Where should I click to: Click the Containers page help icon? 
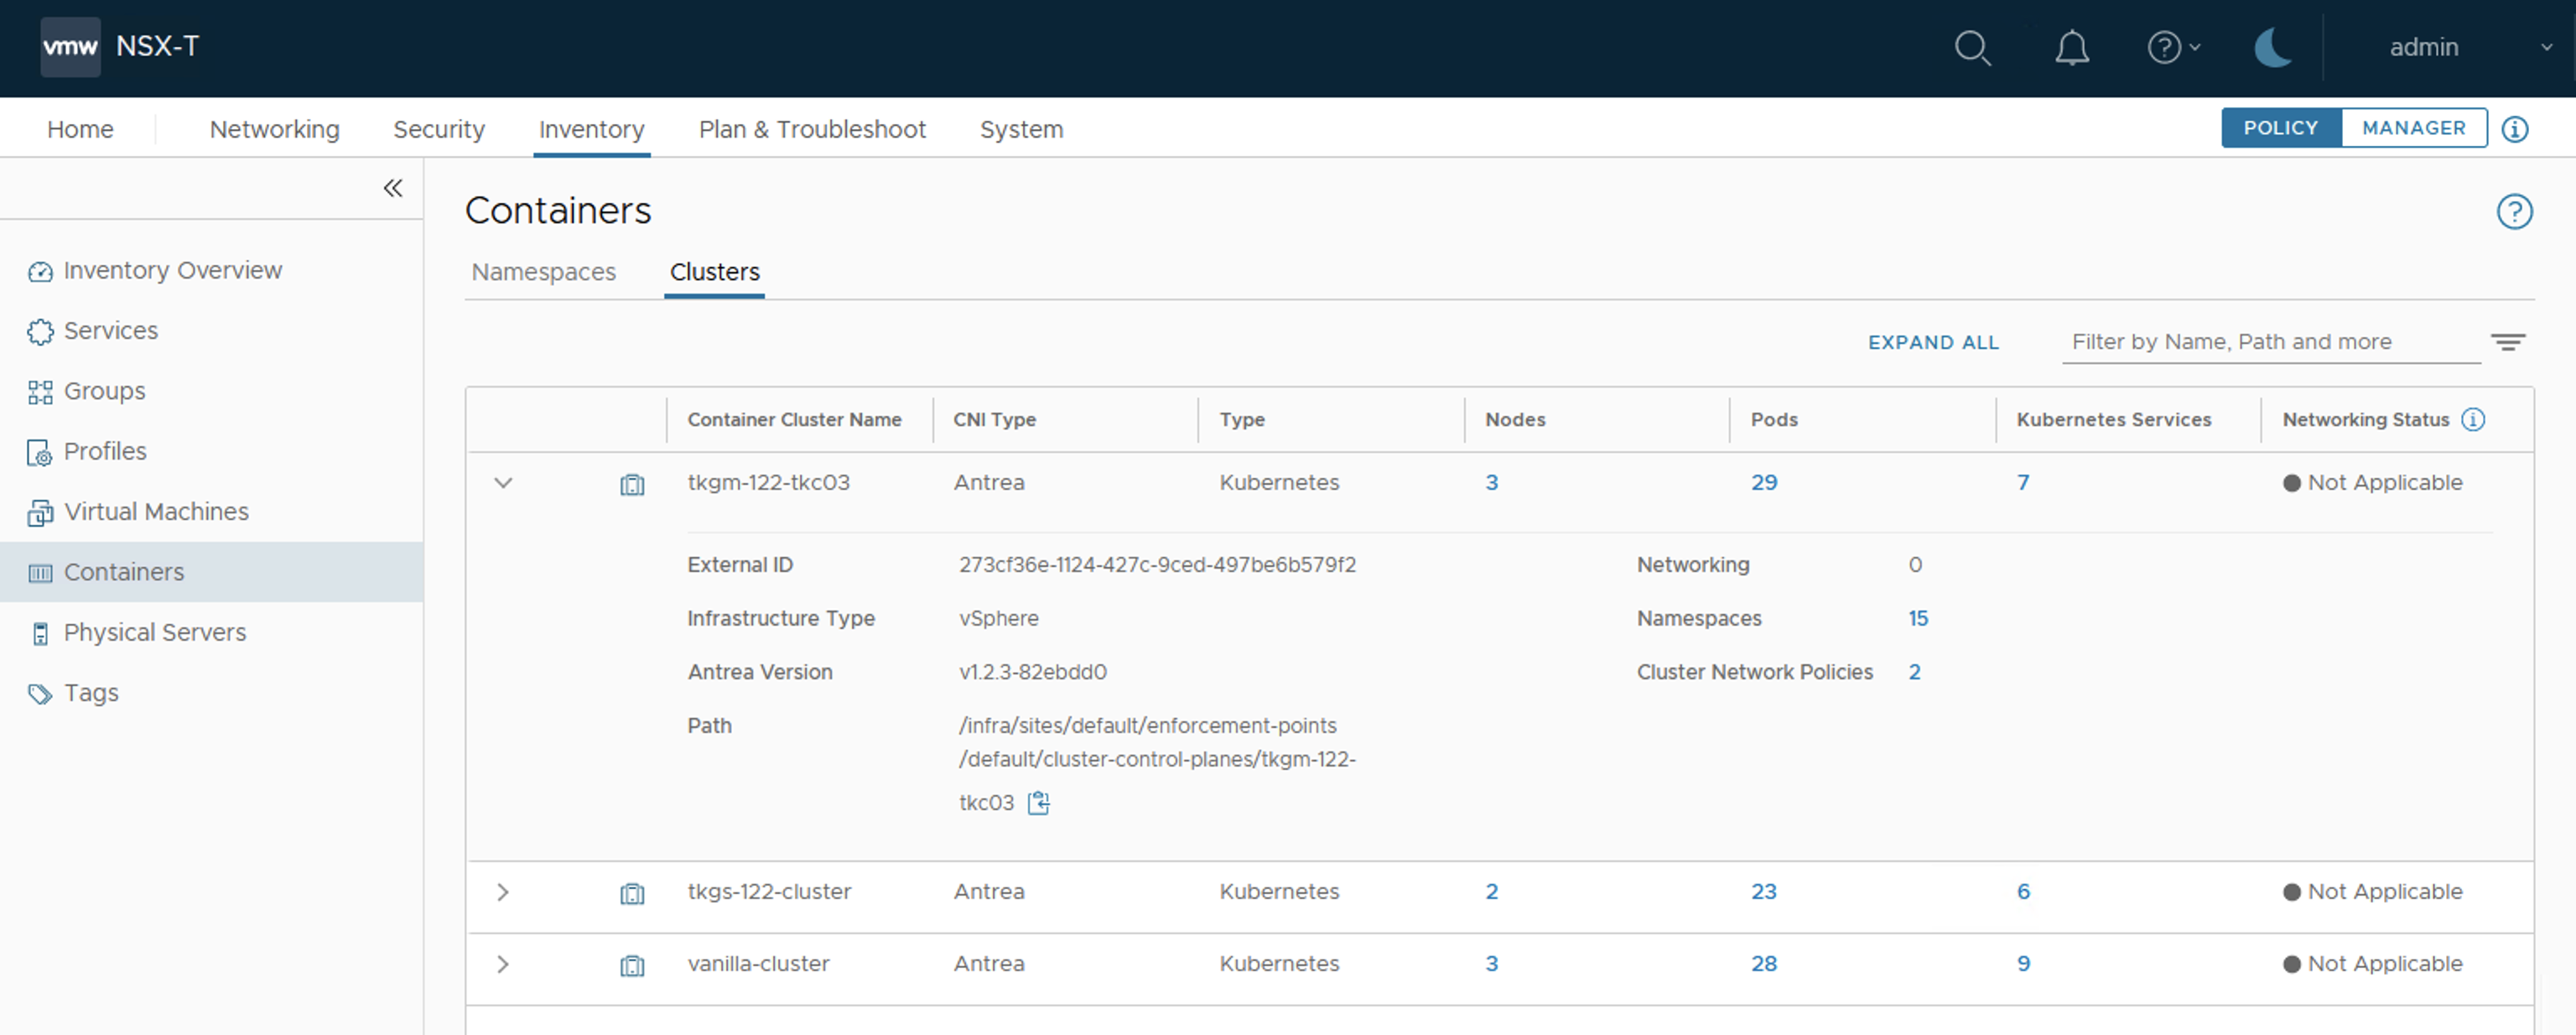2514,212
